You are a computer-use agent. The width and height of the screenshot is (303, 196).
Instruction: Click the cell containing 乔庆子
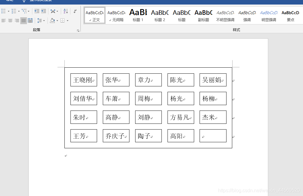(x=116, y=136)
